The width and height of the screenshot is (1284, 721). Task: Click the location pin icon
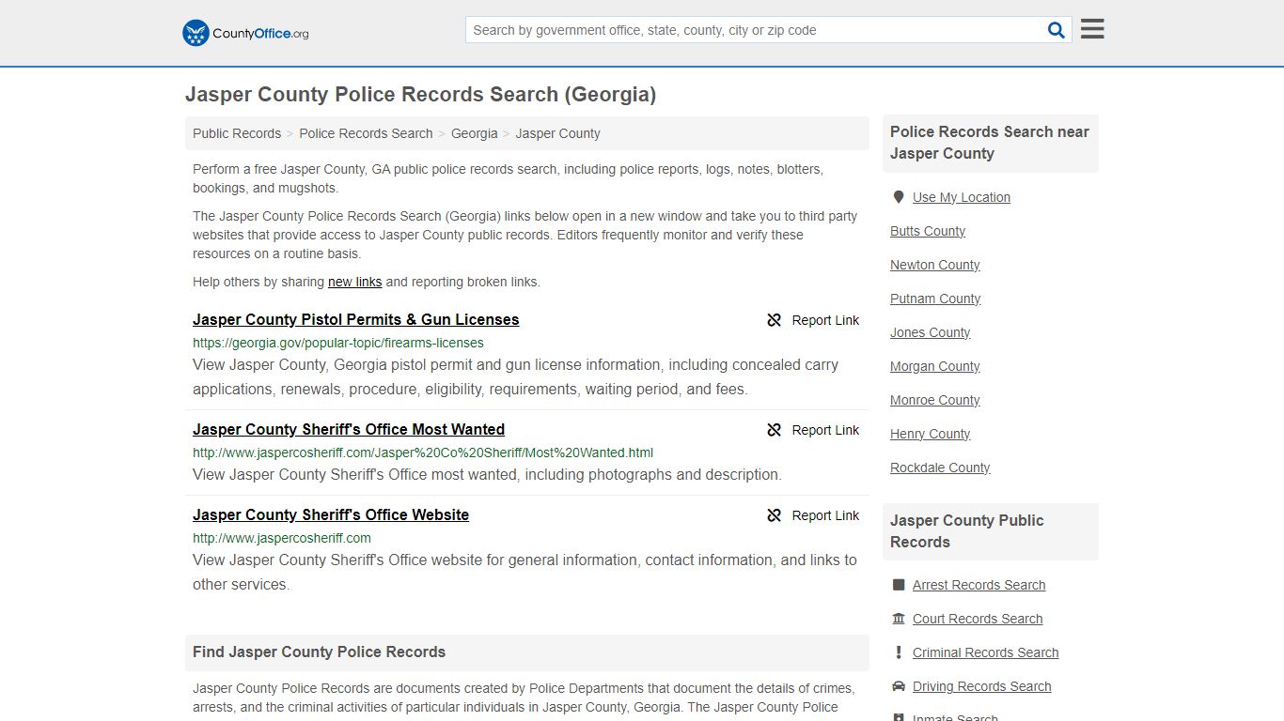[899, 197]
